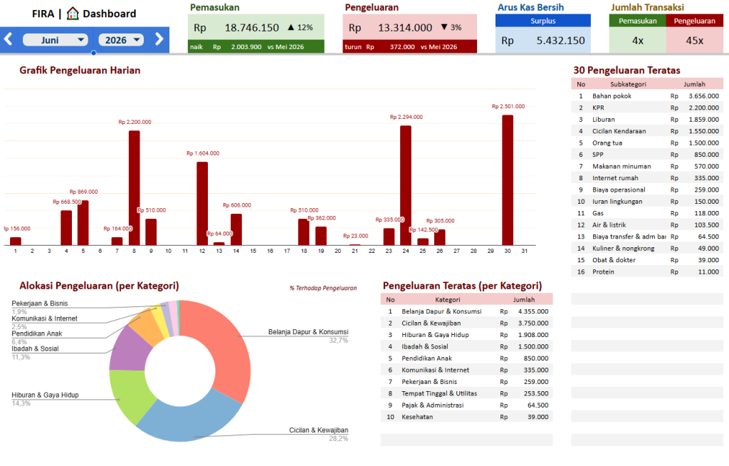Click the Surplus header cell

click(x=543, y=21)
